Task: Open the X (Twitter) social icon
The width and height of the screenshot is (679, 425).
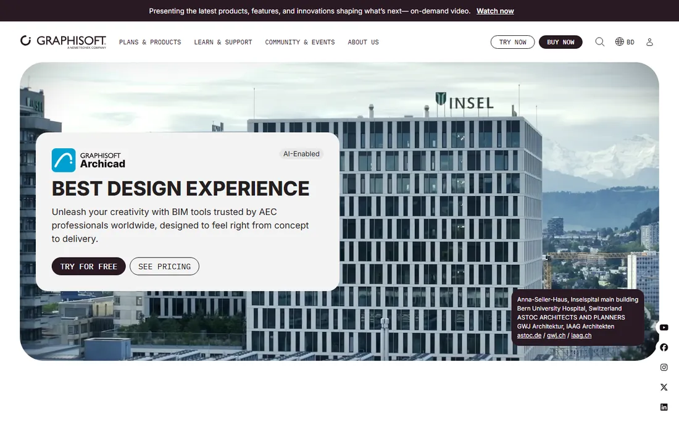Action: [x=664, y=387]
